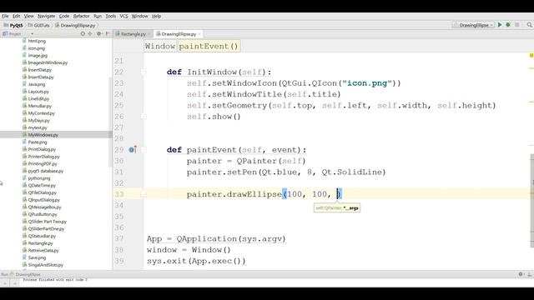Open the Tools menu

(x=111, y=16)
